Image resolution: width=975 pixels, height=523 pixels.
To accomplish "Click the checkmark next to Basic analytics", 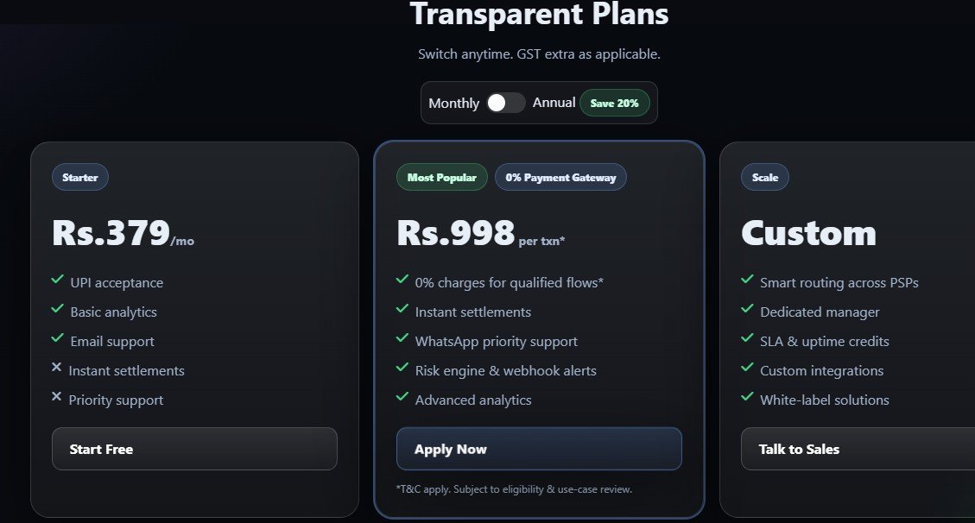I will 57,309.
